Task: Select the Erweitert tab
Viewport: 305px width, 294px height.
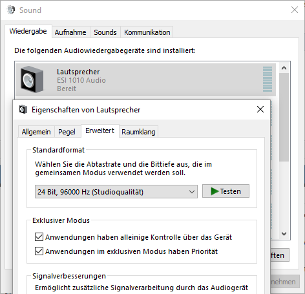Action: click(x=100, y=131)
